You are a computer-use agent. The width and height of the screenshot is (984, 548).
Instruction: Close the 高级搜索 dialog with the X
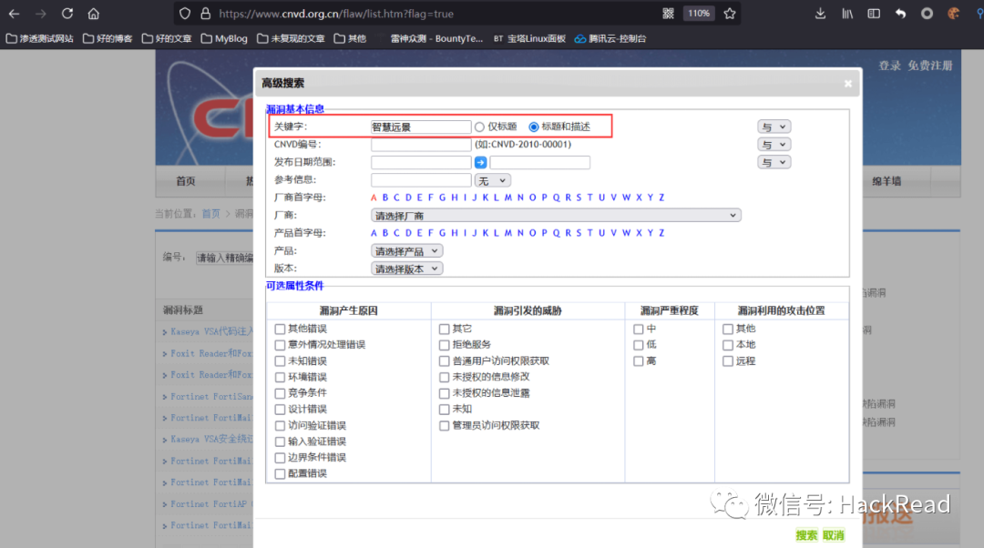click(x=848, y=83)
